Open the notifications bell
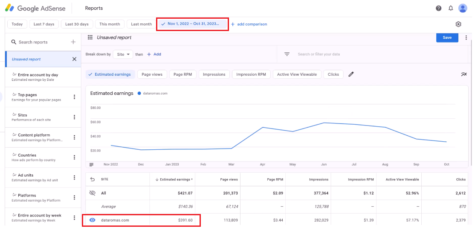 pos(451,8)
